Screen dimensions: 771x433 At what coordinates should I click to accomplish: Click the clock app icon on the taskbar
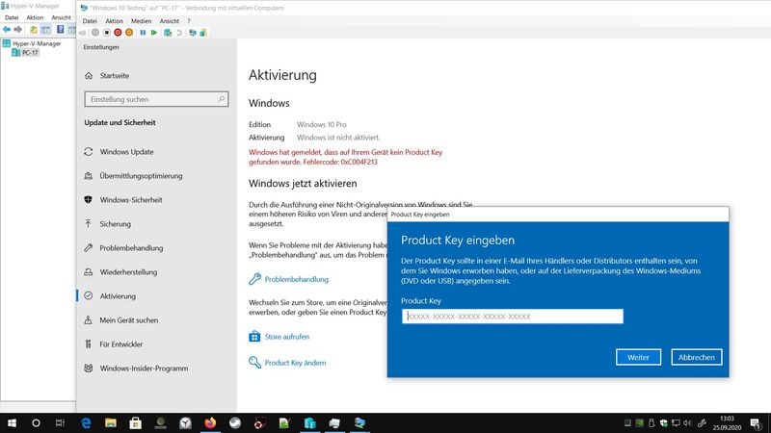point(185,422)
